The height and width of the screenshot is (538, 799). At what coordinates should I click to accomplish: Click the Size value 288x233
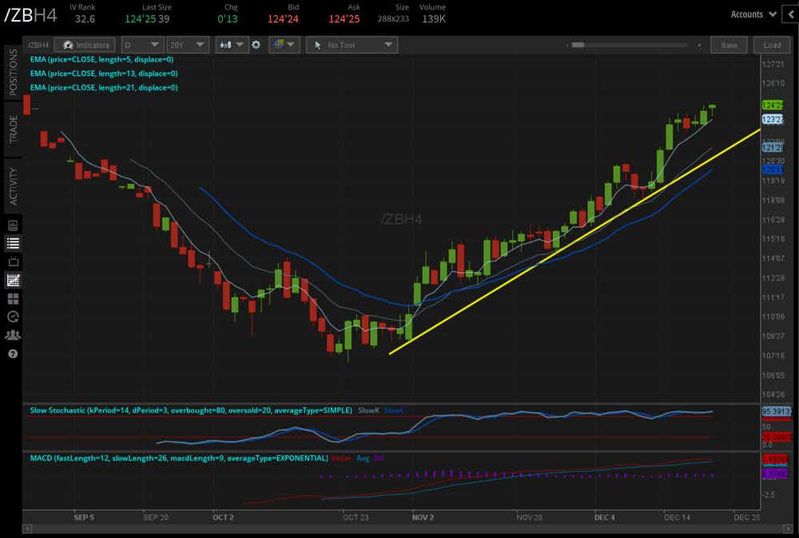(x=393, y=19)
